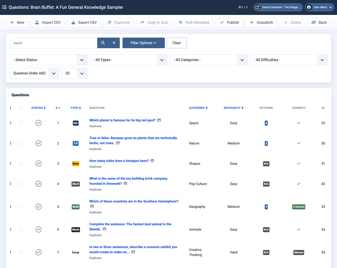This screenshot has width=337, height=268.
Task: Check the box for question 1
Action: (21, 123)
